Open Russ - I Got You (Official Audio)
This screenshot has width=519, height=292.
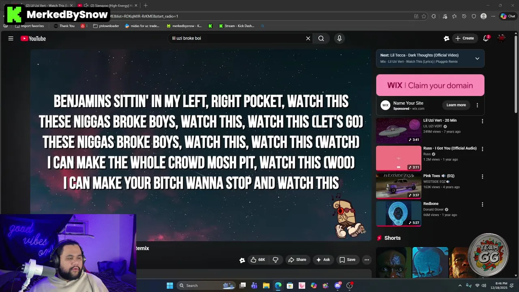(450, 148)
